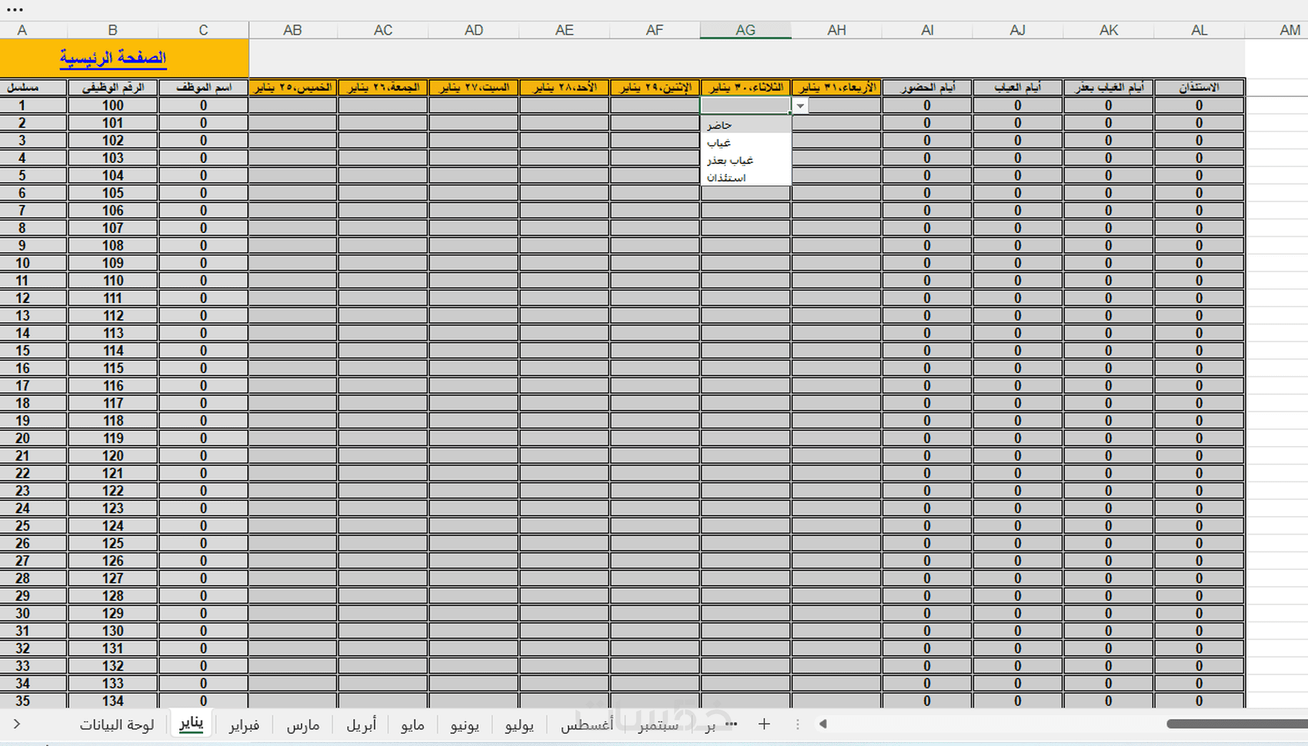The height and width of the screenshot is (746, 1308).
Task: Select employee number cell '105'
Action: (x=113, y=193)
